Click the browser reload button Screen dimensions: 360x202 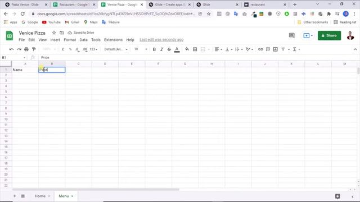point(22,13)
